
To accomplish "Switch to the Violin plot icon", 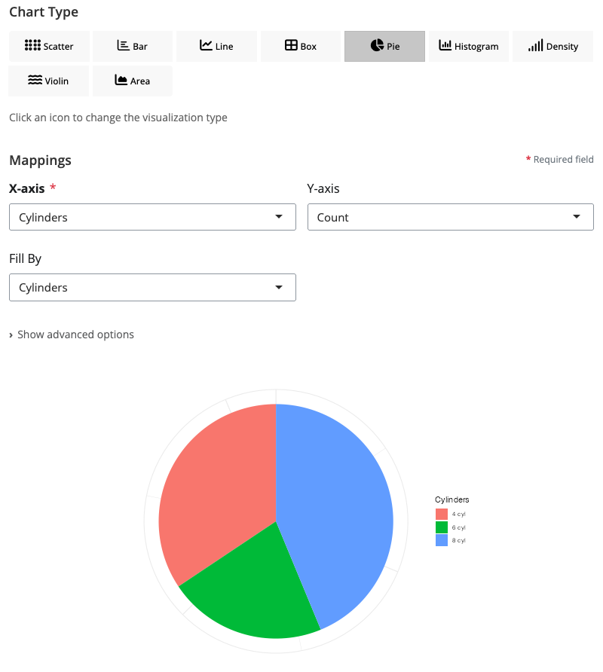I will click(49, 81).
